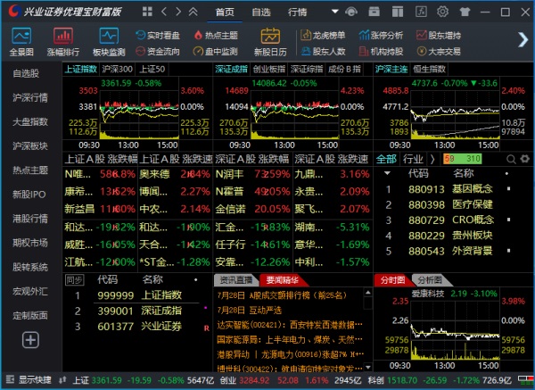Switch to 资讯直播 news tab

233,279
